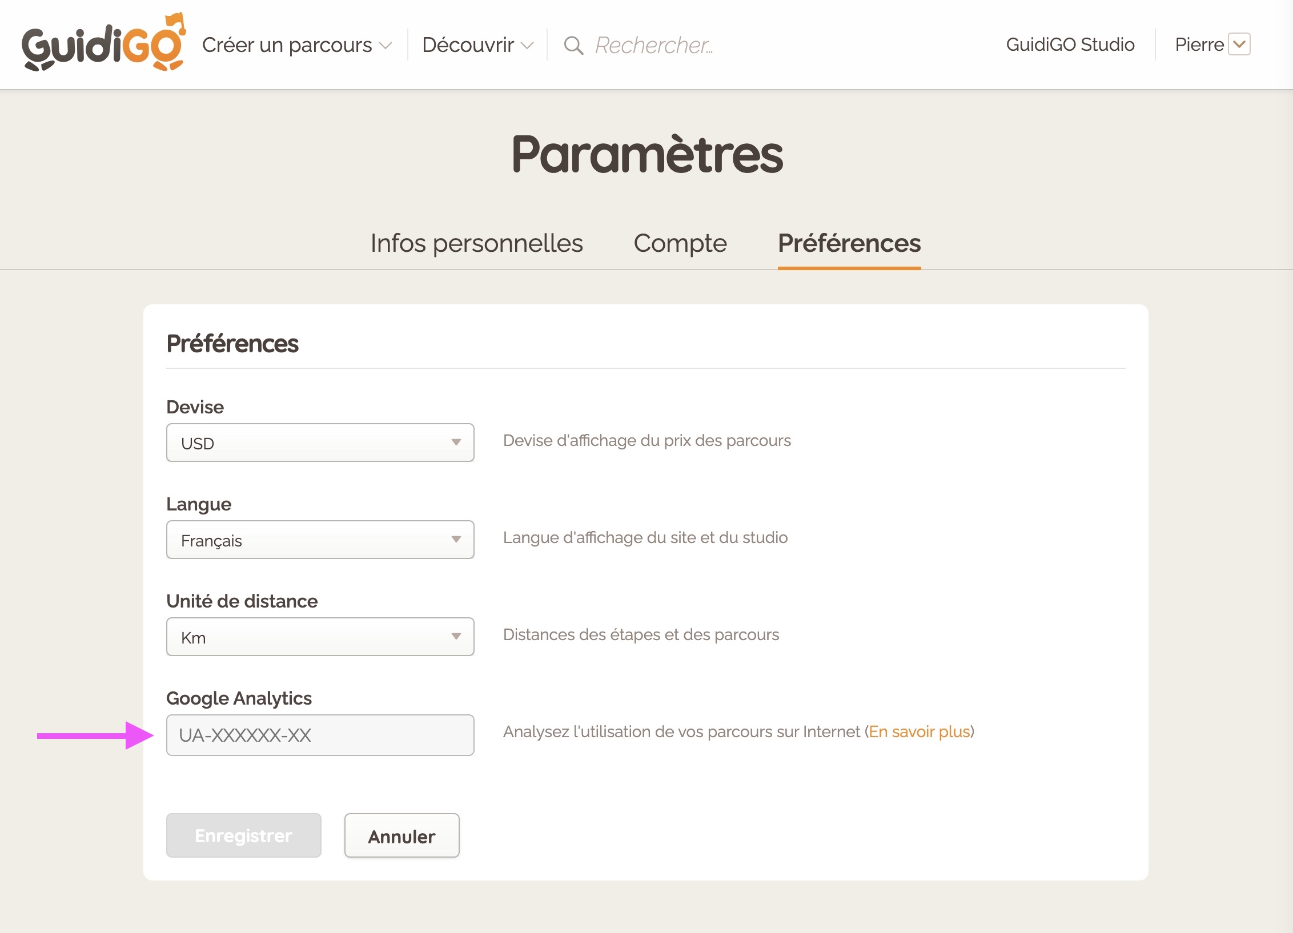Switch to the Compte tab
The height and width of the screenshot is (933, 1293).
[680, 243]
